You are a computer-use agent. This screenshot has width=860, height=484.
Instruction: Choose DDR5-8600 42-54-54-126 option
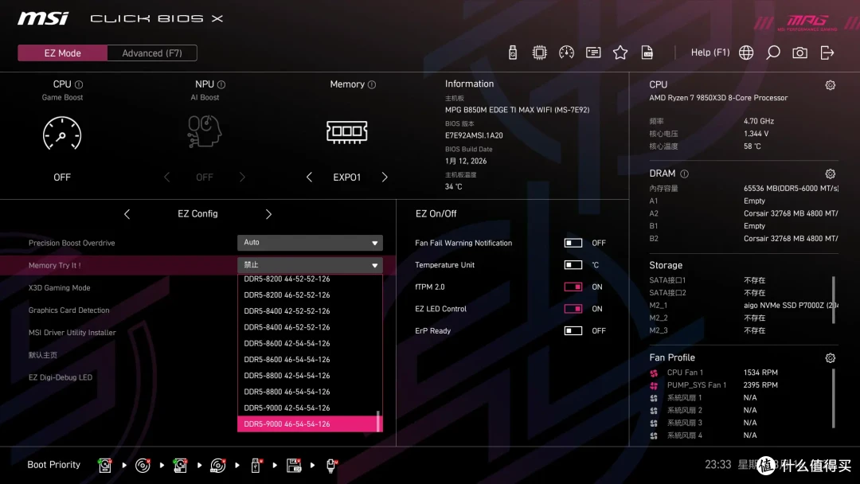coord(307,343)
